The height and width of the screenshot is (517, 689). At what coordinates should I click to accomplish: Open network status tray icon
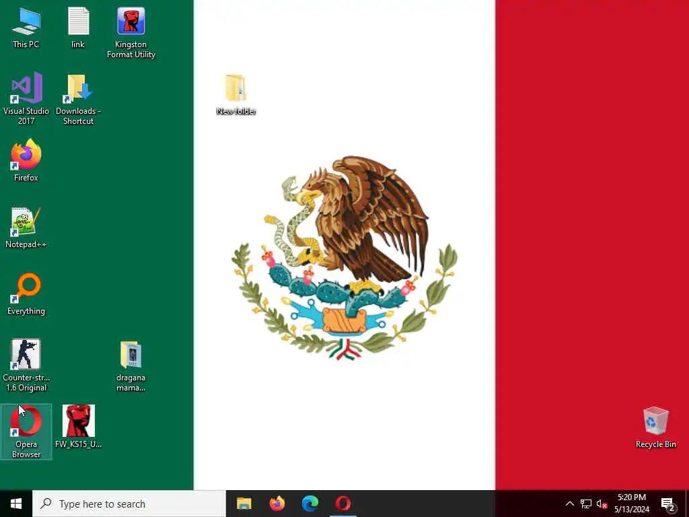pos(586,504)
